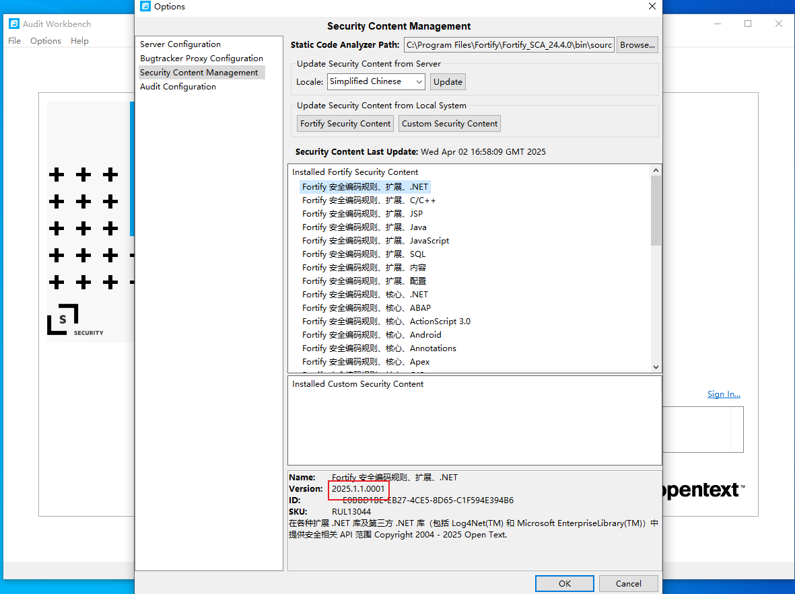
Task: Open the Locale dropdown
Action: coord(376,81)
